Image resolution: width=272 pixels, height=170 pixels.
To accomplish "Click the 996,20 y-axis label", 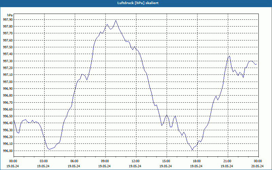I will (x=8, y=137).
